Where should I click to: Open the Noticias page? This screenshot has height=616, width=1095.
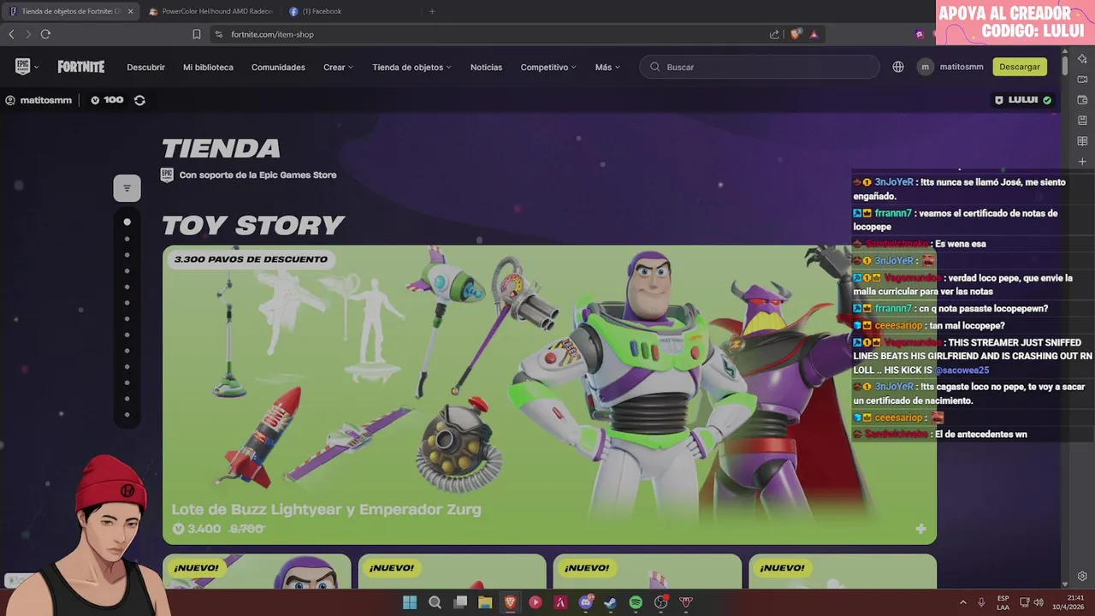click(486, 67)
